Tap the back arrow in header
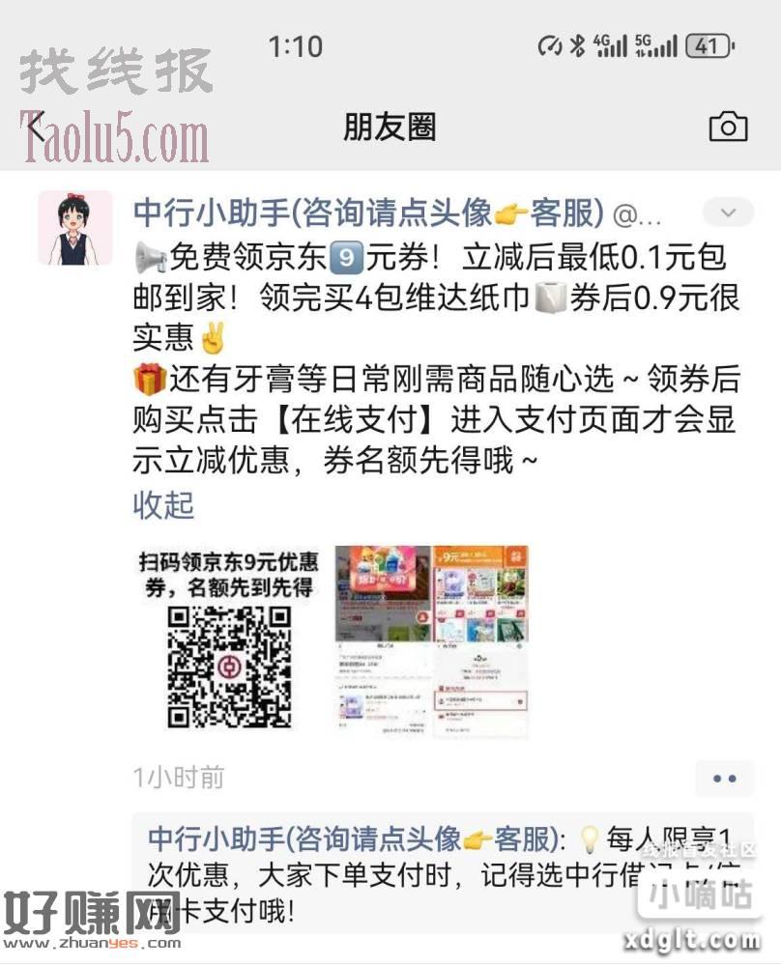The height and width of the screenshot is (966, 781). [x=37, y=128]
